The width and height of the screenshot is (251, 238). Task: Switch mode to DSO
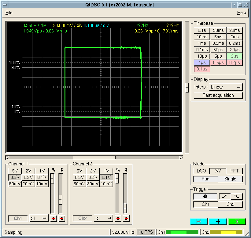[201, 171]
